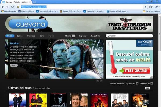Open the Cuevana | Peliculas bookmark
The image size is (161, 107).
[118, 11]
